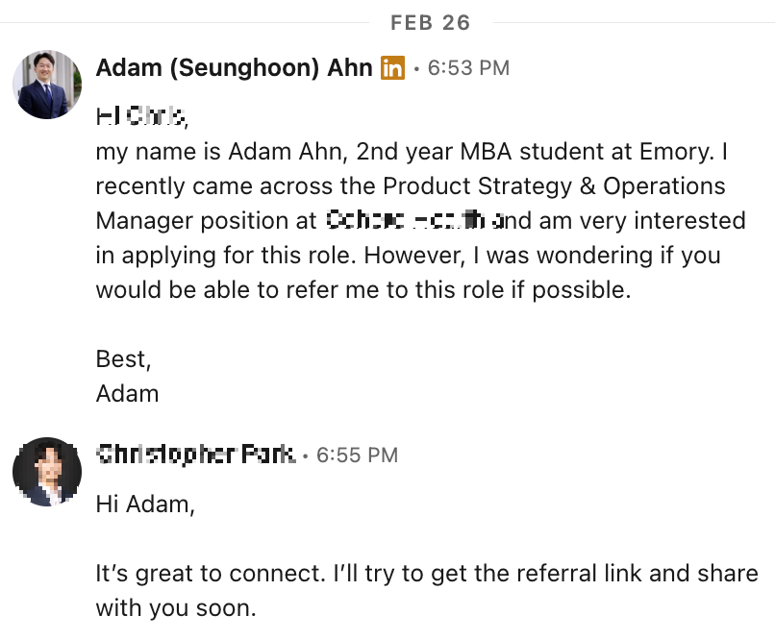775x640 pixels.
Task: Click the "Hi Adam," reply greeting
Action: pyautogui.click(x=145, y=505)
